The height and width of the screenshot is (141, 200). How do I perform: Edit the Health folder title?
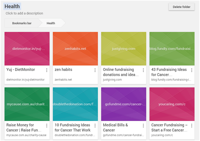(12, 6)
